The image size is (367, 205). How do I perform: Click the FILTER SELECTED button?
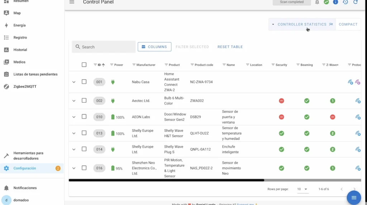192,47
